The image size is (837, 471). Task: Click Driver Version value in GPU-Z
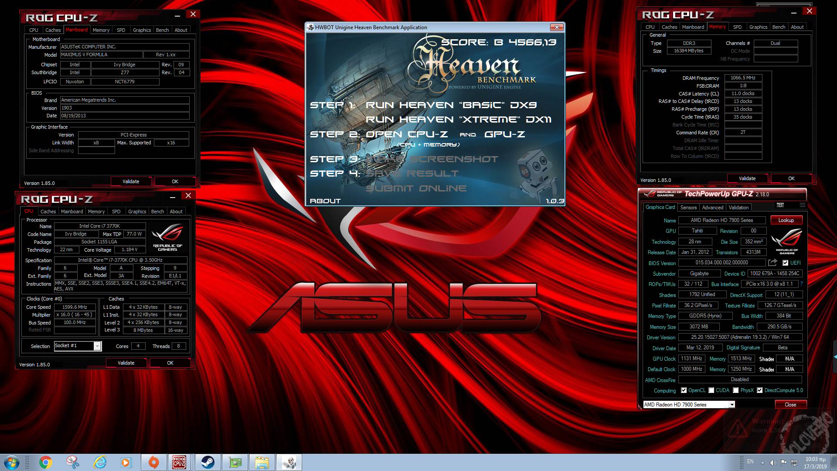click(740, 337)
